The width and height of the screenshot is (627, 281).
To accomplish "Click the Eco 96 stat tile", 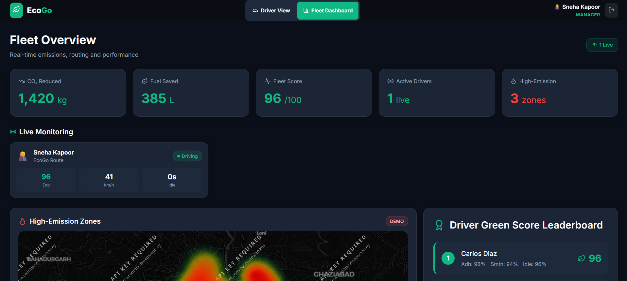I will tap(46, 180).
